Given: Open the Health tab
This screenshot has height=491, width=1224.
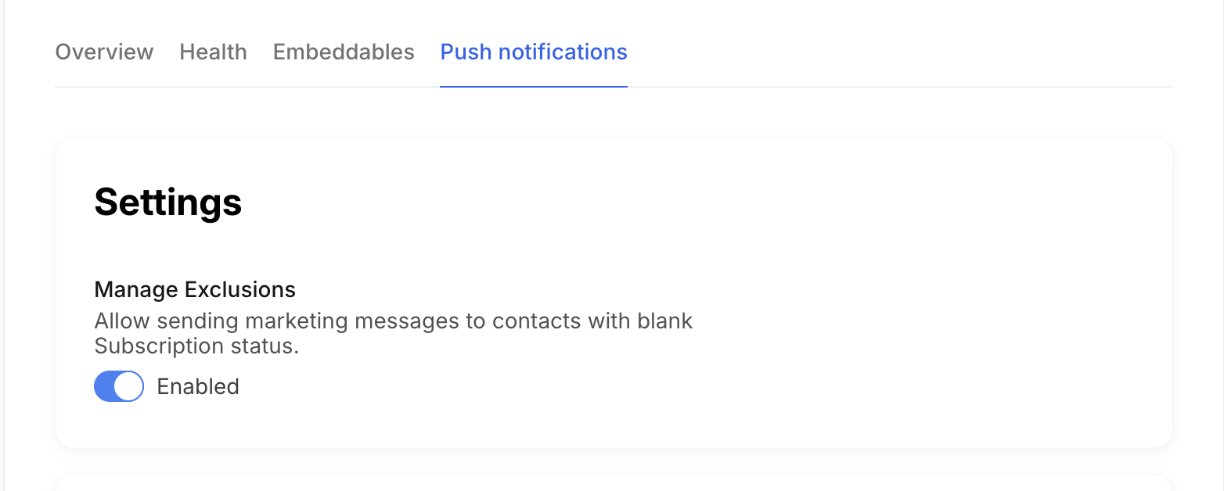Looking at the screenshot, I should (213, 52).
